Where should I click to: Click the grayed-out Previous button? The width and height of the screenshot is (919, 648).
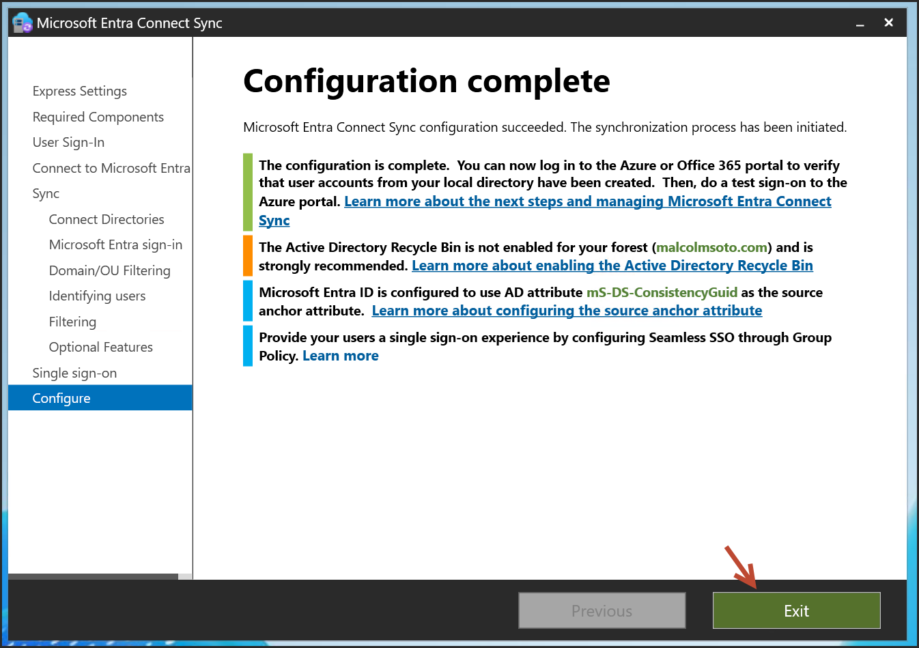tap(602, 610)
